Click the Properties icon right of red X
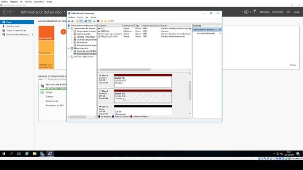This screenshot has width=303, height=170. pos(102,21)
